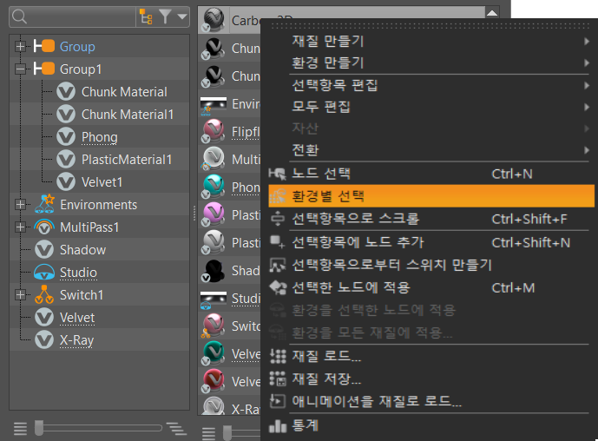598x441 pixels.
Task: Click the MultiPass1 rainbow icon
Action: pyautogui.click(x=44, y=227)
